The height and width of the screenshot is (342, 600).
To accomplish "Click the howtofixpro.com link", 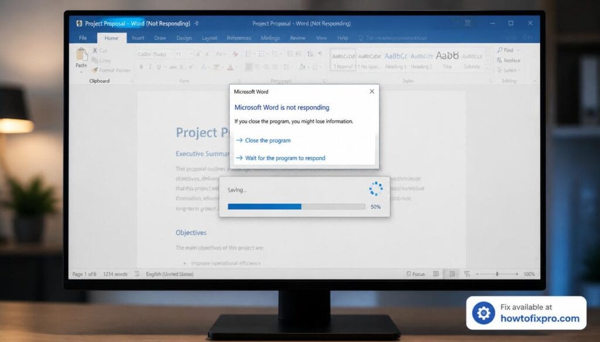I will (x=540, y=319).
